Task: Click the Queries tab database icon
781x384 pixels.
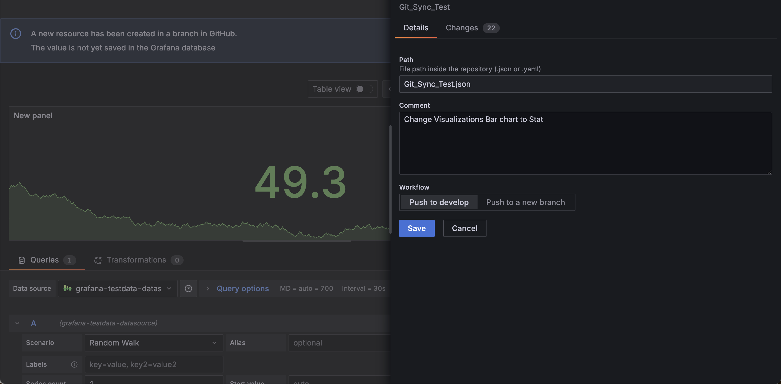Action: point(21,260)
